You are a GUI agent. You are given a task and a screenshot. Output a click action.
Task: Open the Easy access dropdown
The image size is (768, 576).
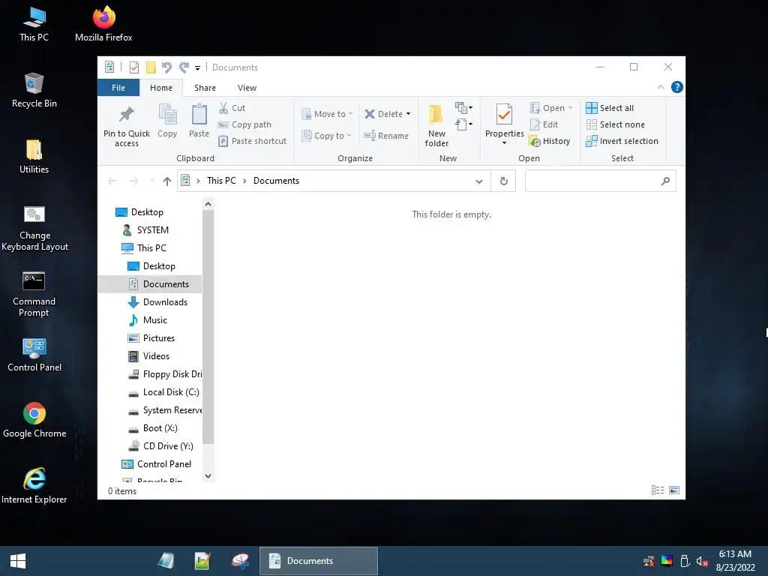[x=463, y=124]
